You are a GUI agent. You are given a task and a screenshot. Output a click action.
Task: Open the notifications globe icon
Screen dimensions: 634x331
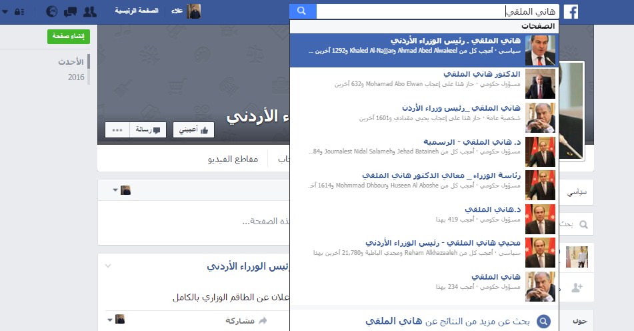click(x=51, y=11)
